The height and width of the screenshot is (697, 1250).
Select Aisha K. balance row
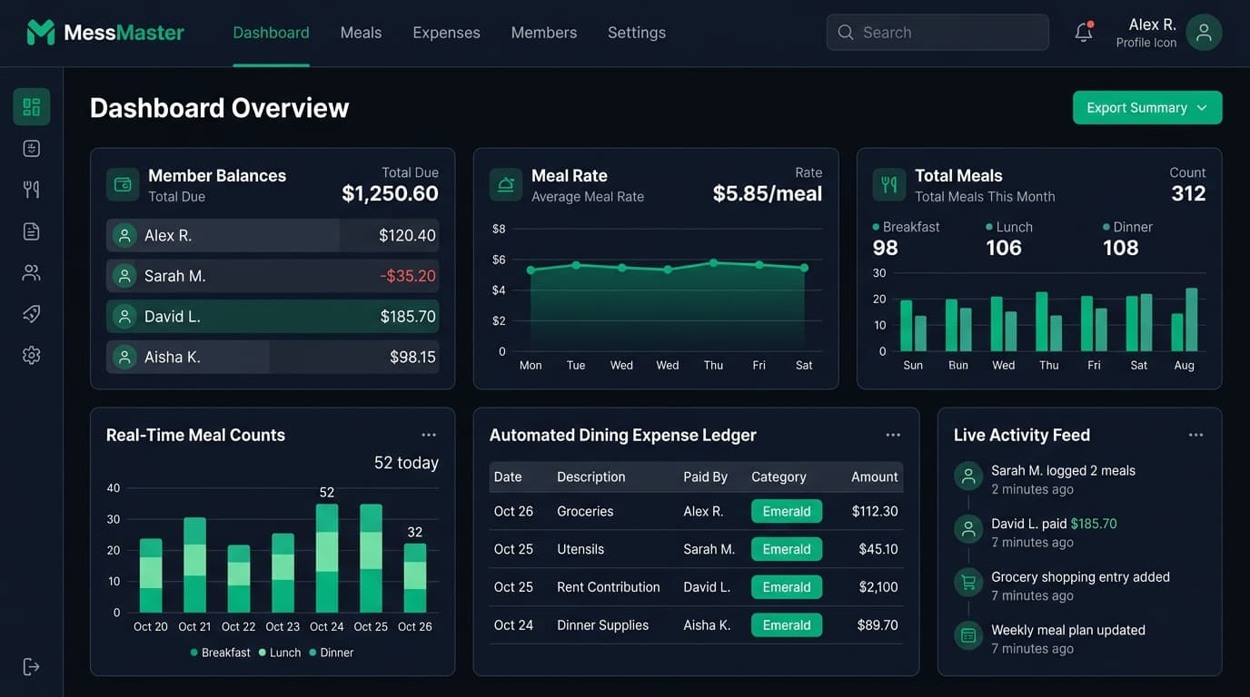coord(273,357)
